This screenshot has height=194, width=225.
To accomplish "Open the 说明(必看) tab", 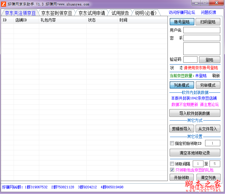I will pos(146,13).
